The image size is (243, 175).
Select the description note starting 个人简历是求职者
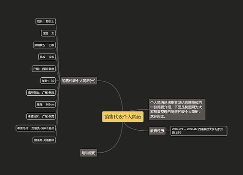click(x=177, y=109)
